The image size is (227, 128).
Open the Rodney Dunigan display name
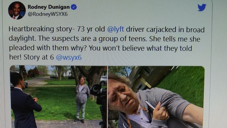(x=49, y=7)
